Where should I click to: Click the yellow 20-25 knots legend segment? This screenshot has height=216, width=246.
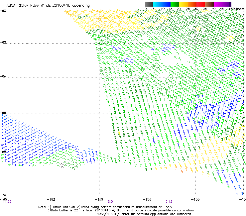(184, 4)
